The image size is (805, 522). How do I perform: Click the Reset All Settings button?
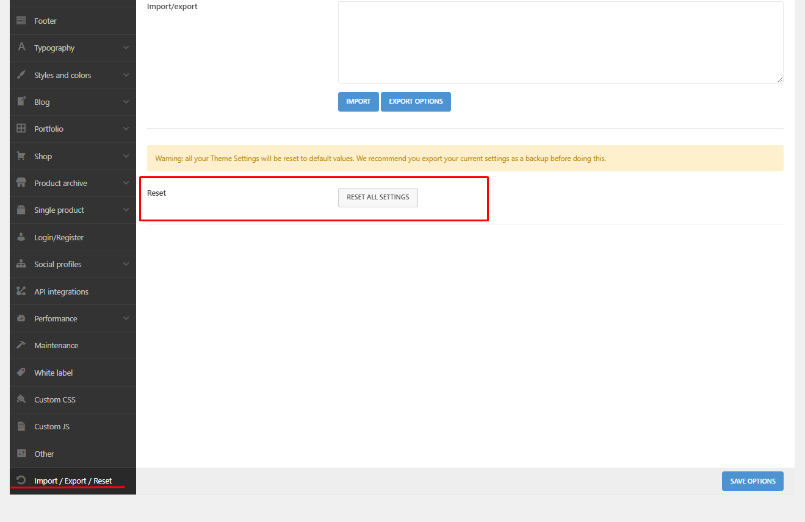[x=378, y=198]
